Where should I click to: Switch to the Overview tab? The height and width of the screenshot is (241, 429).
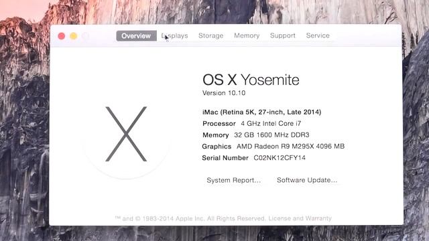[136, 35]
